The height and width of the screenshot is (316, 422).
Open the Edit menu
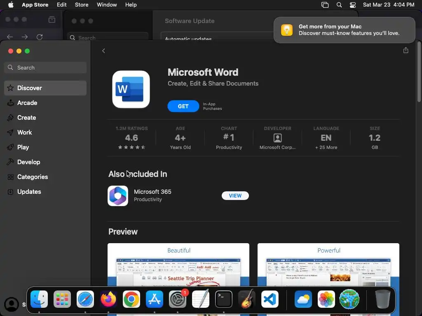click(x=62, y=5)
